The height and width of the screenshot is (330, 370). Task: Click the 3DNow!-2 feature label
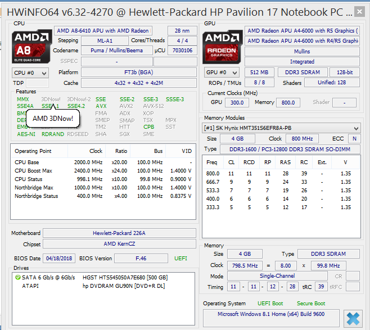tap(79, 100)
